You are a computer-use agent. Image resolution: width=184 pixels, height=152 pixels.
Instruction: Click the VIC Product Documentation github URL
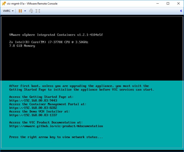(56, 126)
